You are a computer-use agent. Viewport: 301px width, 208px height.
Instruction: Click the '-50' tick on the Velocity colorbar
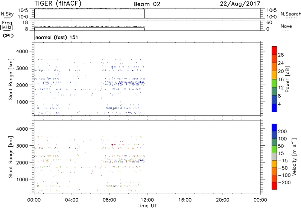point(283,168)
